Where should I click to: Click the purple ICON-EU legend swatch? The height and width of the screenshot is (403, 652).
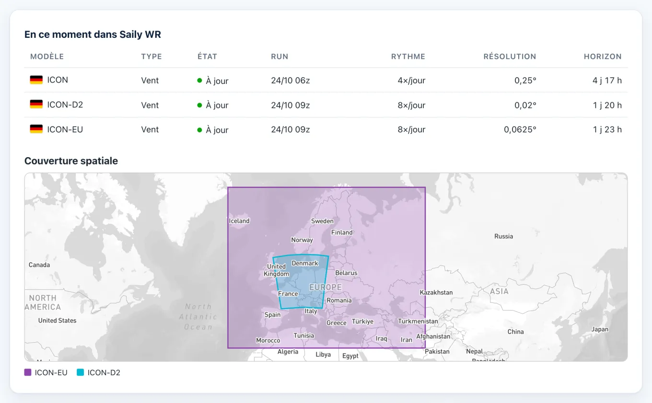click(28, 372)
